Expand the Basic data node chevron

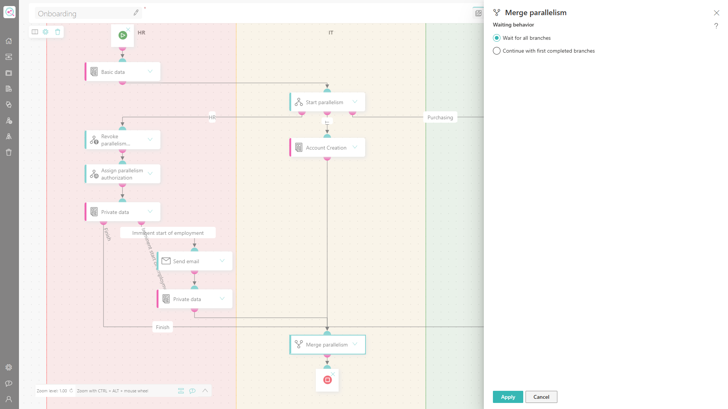[x=150, y=71]
